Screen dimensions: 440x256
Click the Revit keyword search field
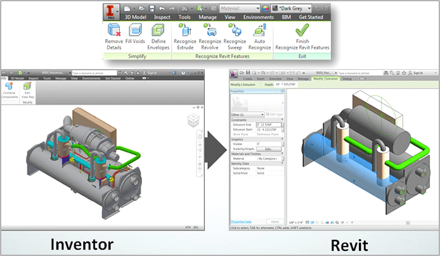click(x=360, y=73)
